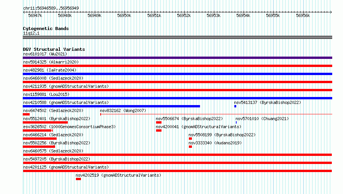Select the blue nsv4210588 variant bar
The image size is (343, 194).
(111, 106)
